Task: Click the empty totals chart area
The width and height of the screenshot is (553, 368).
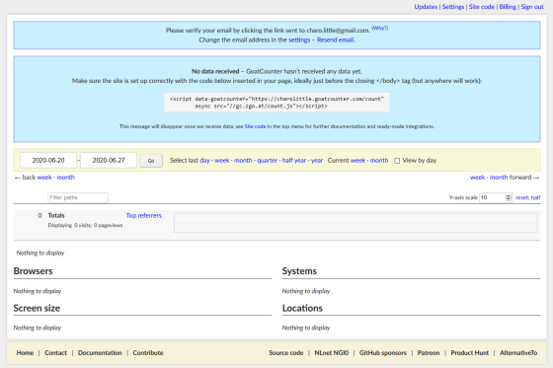Action: click(355, 222)
